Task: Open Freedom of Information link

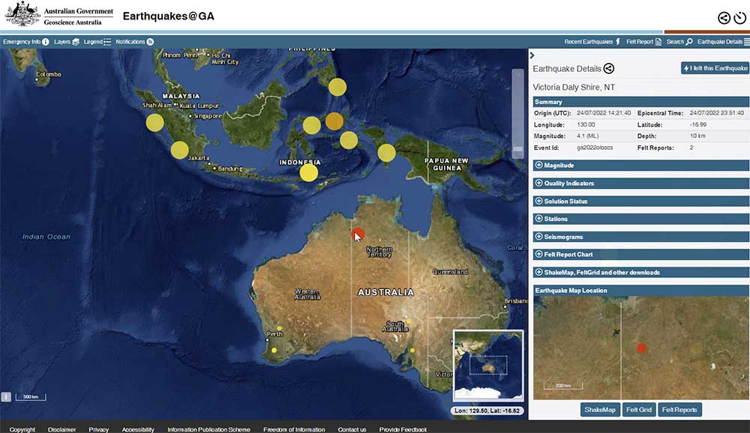Action: point(294,429)
